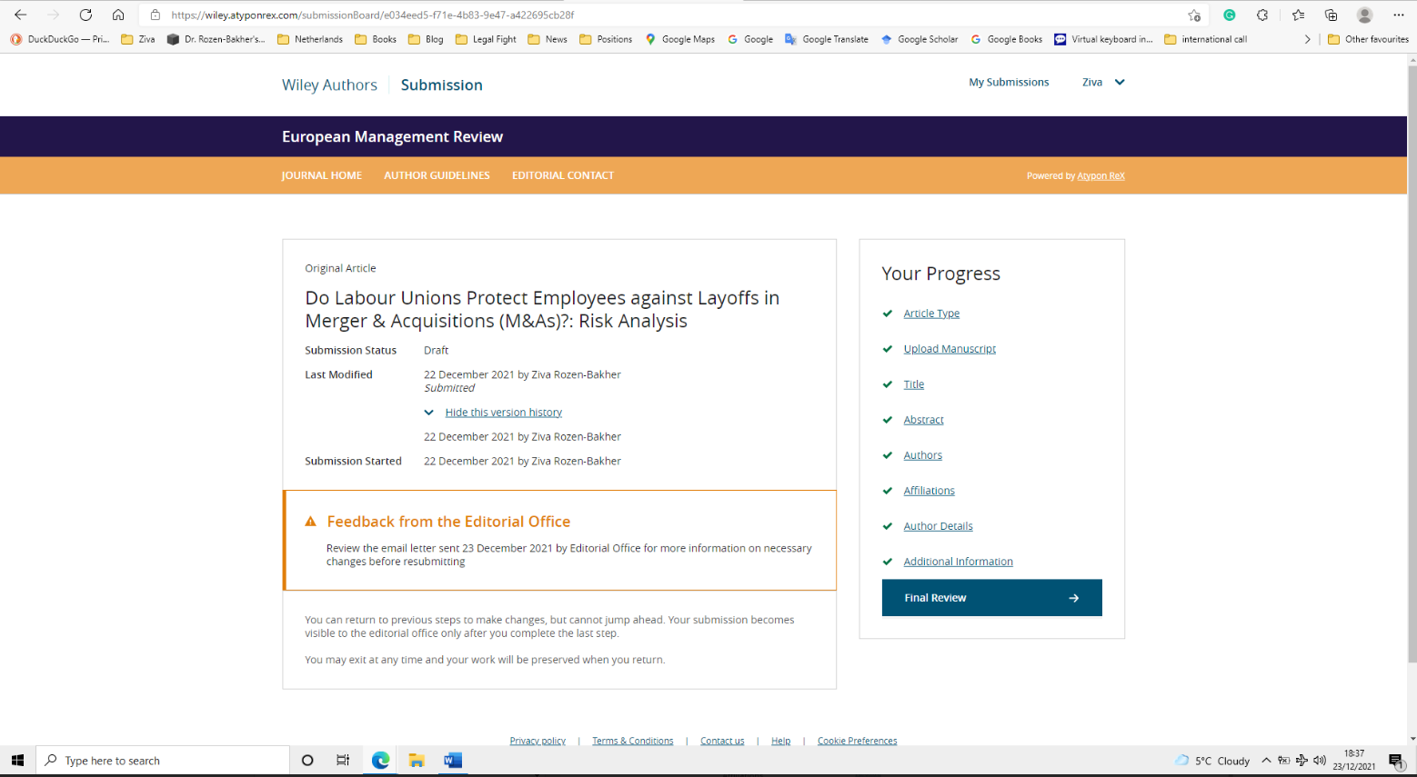This screenshot has height=777, width=1417.
Task: Open the Journal Home menu item
Action: click(322, 175)
